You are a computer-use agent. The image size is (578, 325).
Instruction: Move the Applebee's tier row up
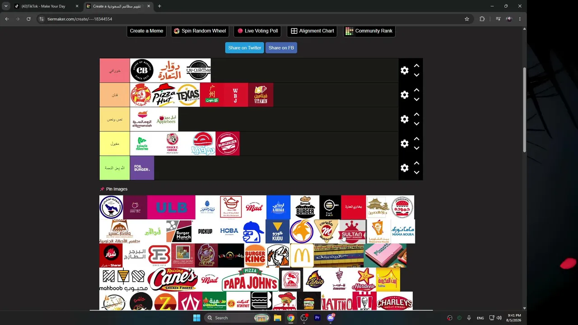click(416, 115)
